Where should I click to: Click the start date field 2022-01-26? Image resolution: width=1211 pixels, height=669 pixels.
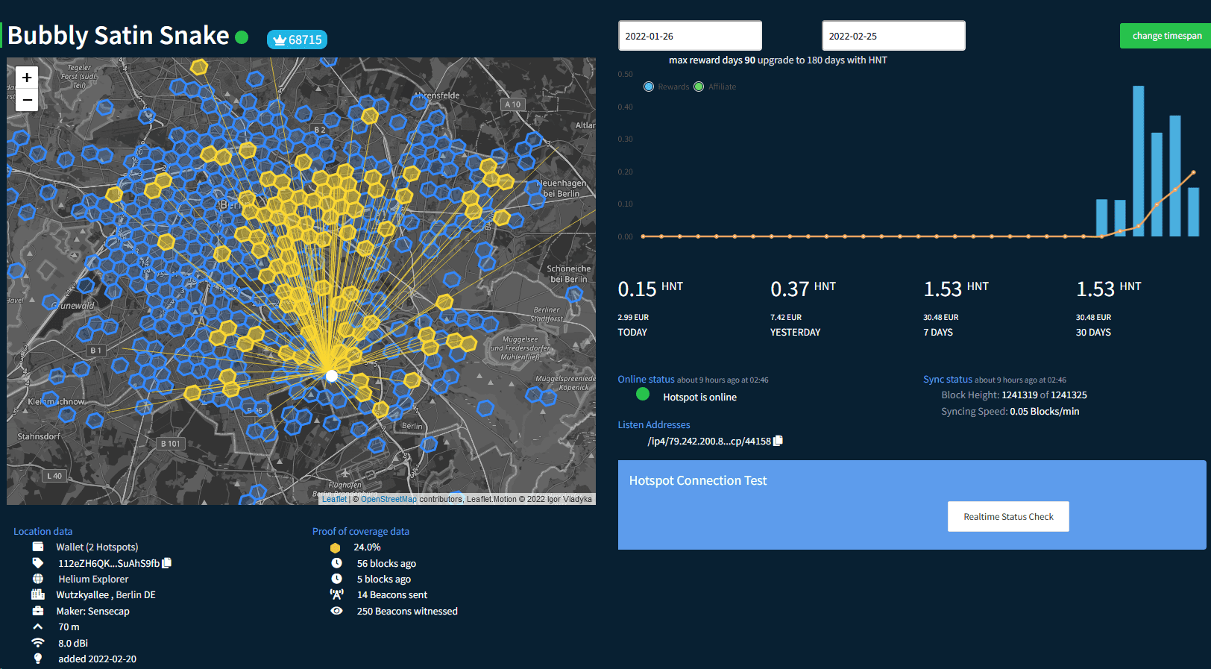click(x=690, y=36)
